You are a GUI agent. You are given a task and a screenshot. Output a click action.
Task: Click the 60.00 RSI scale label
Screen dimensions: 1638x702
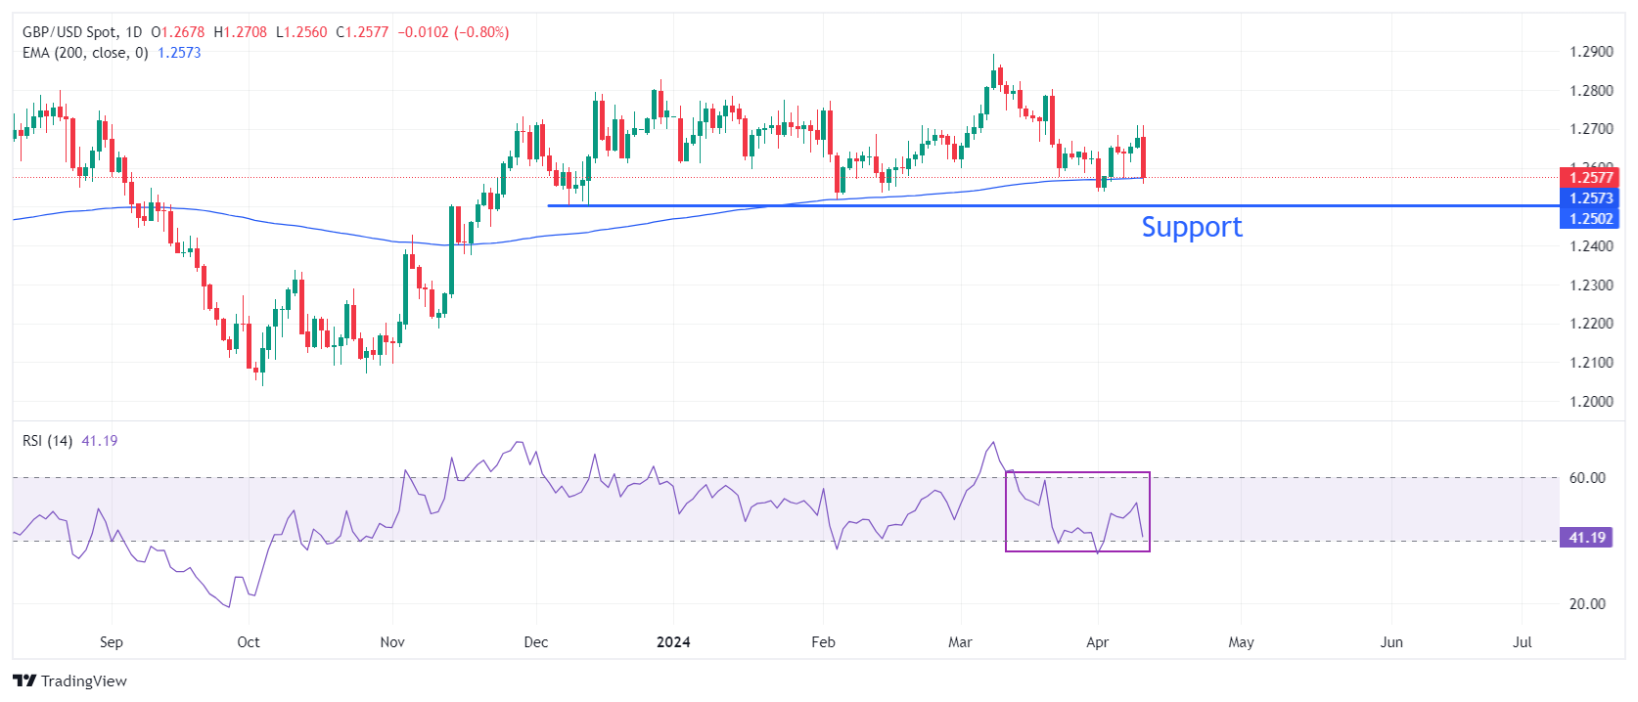pyautogui.click(x=1587, y=478)
